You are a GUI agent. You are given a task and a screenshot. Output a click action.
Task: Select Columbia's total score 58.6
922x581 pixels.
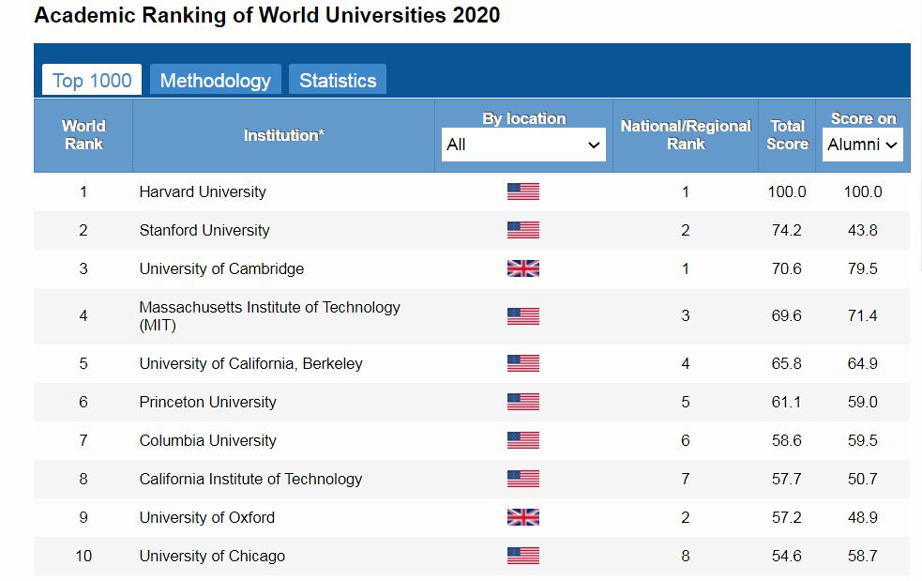pos(787,440)
